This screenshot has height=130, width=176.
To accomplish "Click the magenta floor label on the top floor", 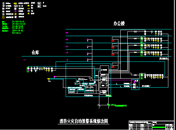I will pyautogui.click(x=67, y=33).
